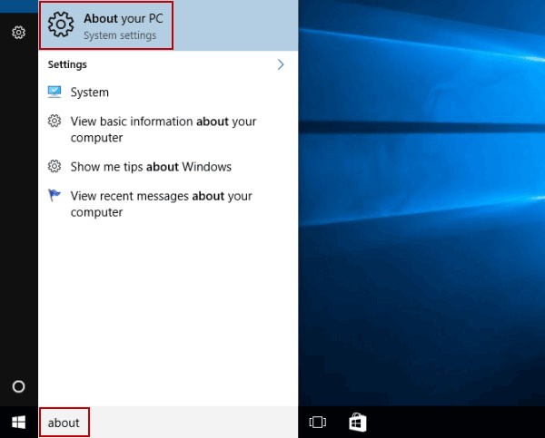
Task: Click gear icon next to Show me tips
Action: 54,167
